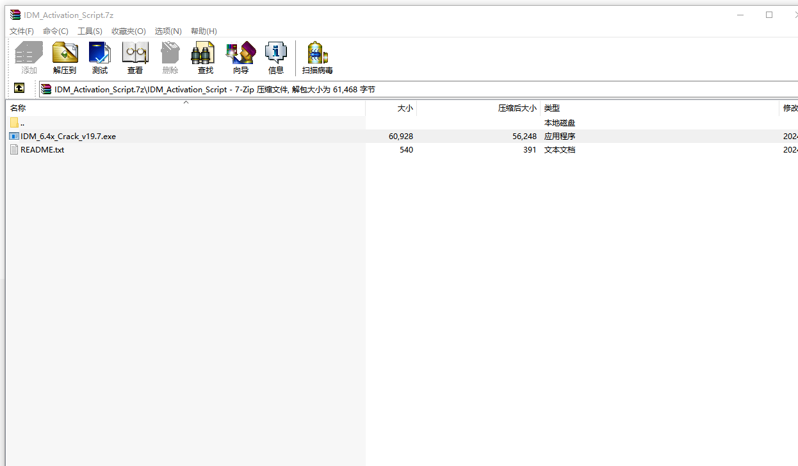Viewport: 798px width, 466px height.
Task: Click the size value 60,928
Action: (x=401, y=137)
